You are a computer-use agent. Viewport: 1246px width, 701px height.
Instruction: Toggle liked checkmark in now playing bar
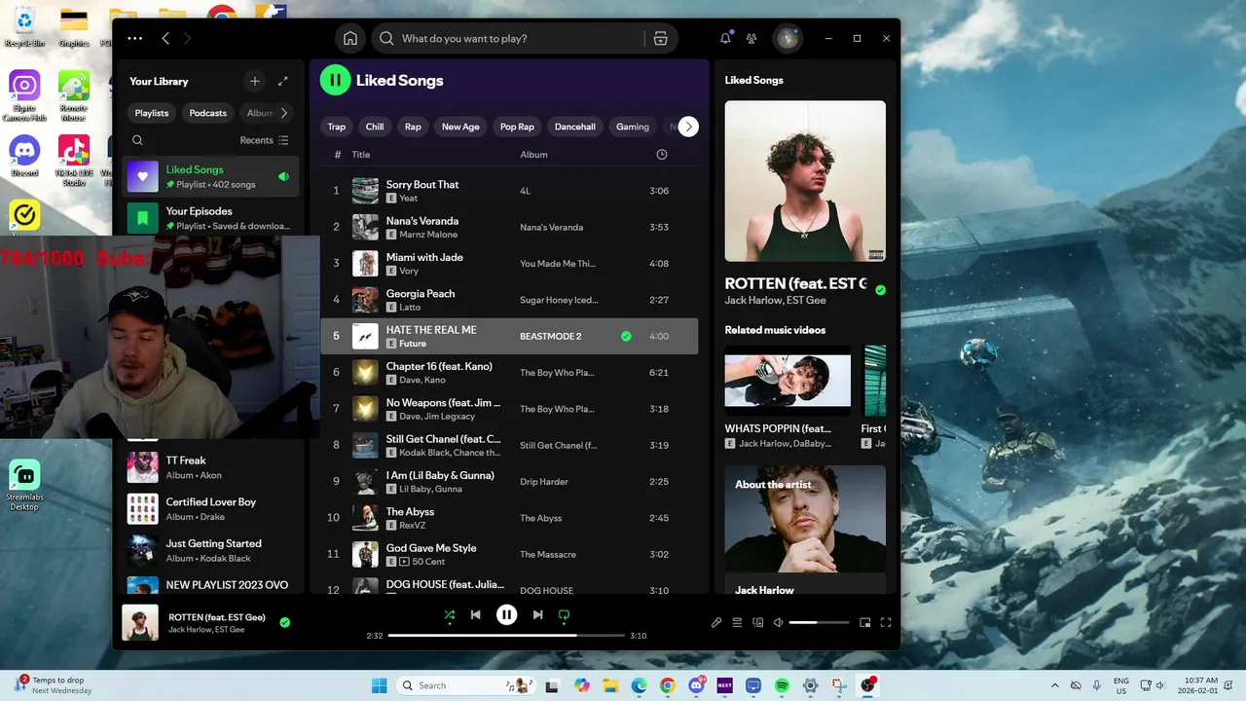click(x=284, y=622)
